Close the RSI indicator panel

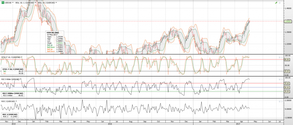tap(282, 79)
